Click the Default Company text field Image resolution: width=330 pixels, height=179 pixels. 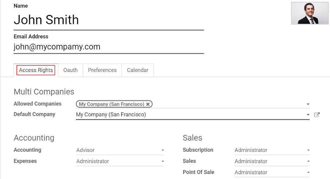click(x=191, y=115)
